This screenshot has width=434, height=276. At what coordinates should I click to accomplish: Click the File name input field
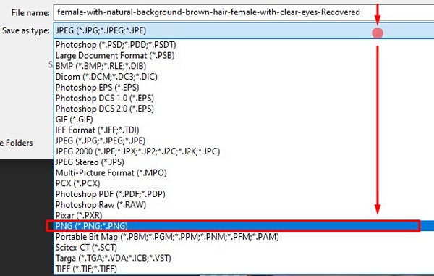pyautogui.click(x=244, y=12)
